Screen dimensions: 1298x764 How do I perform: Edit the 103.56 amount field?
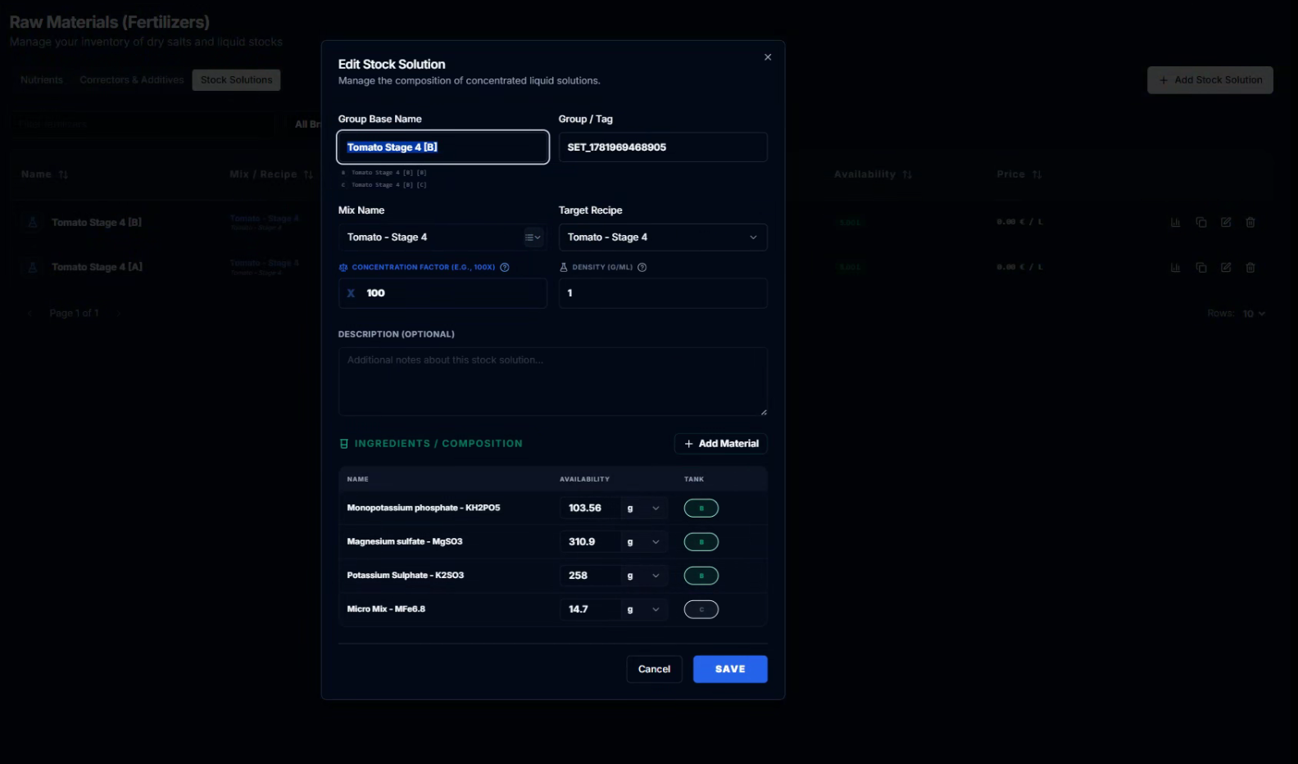click(x=590, y=509)
